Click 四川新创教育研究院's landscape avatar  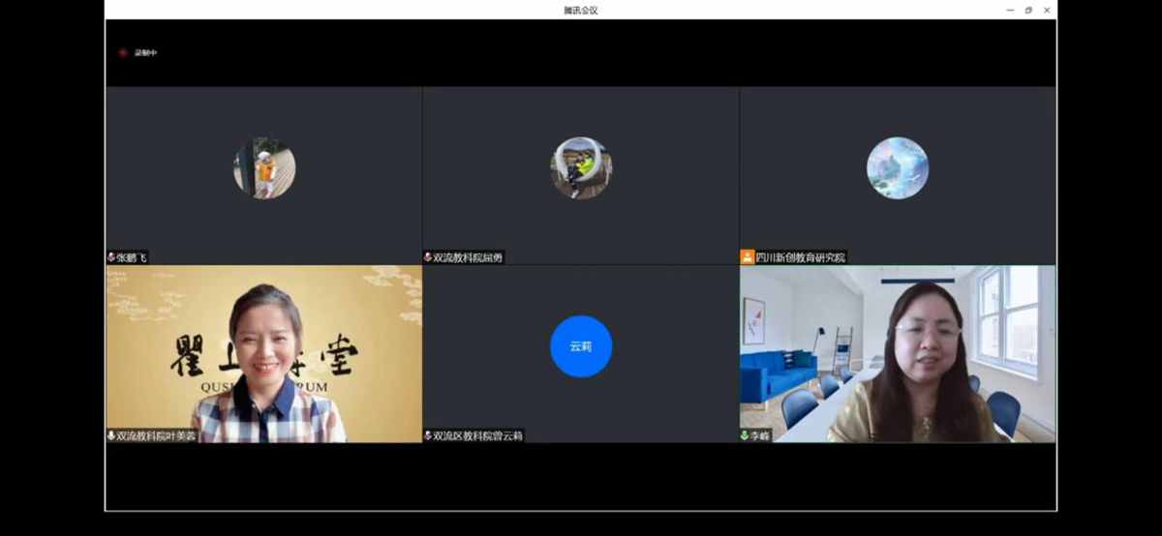[x=898, y=167]
